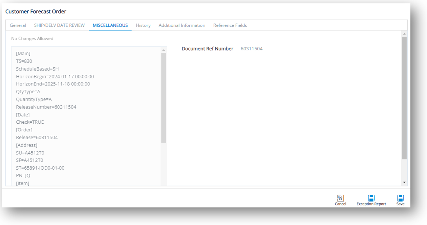
Task: Click the Check=TRUE line
Action: [30, 122]
